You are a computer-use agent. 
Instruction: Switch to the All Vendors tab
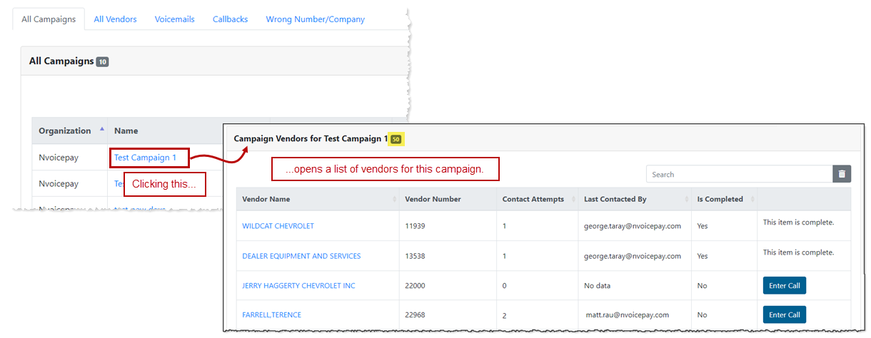pyautogui.click(x=115, y=19)
